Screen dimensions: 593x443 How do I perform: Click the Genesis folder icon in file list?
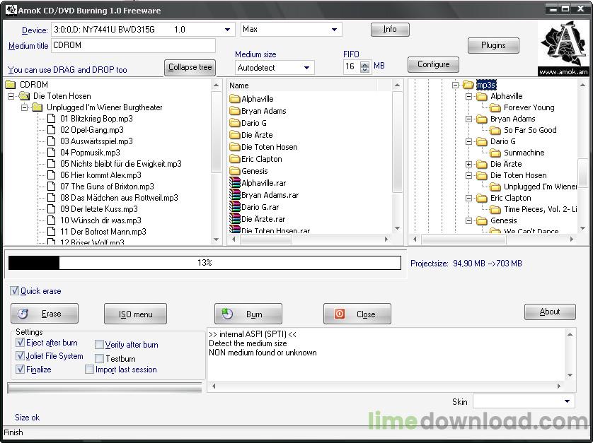point(235,171)
